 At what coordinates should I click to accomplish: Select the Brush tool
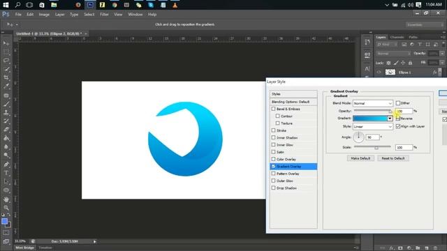(6, 104)
